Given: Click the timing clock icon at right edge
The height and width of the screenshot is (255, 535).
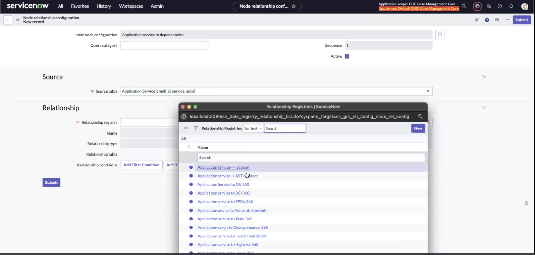Looking at the screenshot, I should click(x=526, y=203).
